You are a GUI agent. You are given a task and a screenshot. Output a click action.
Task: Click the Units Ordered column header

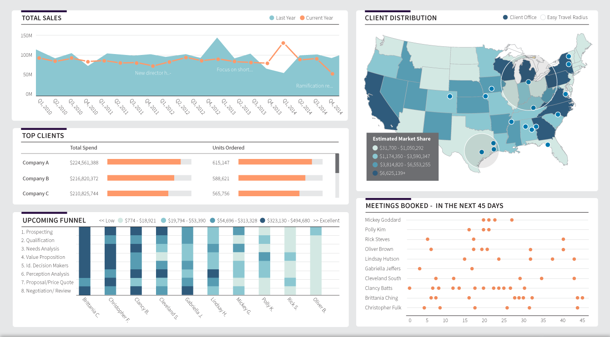click(x=228, y=148)
